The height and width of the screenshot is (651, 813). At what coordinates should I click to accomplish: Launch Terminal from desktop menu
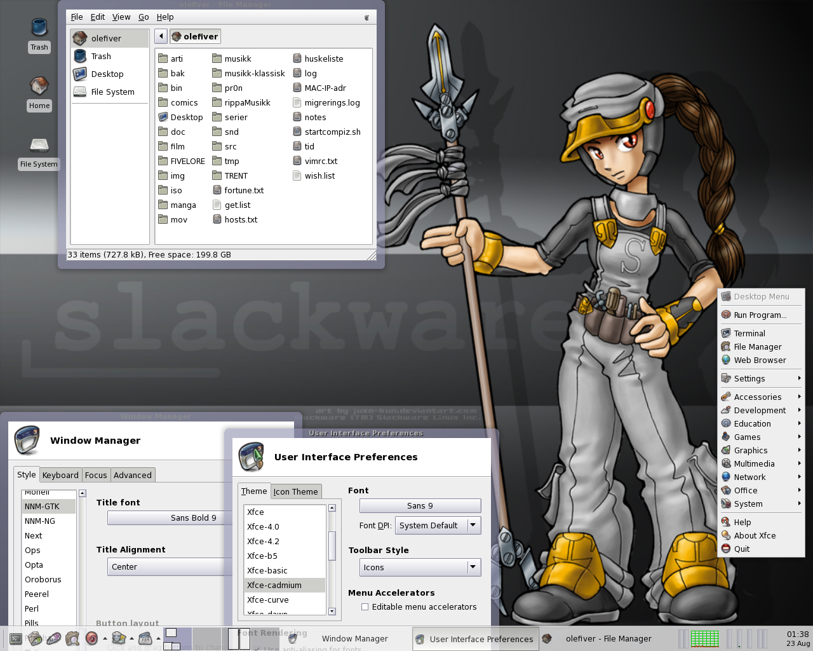[x=761, y=333]
